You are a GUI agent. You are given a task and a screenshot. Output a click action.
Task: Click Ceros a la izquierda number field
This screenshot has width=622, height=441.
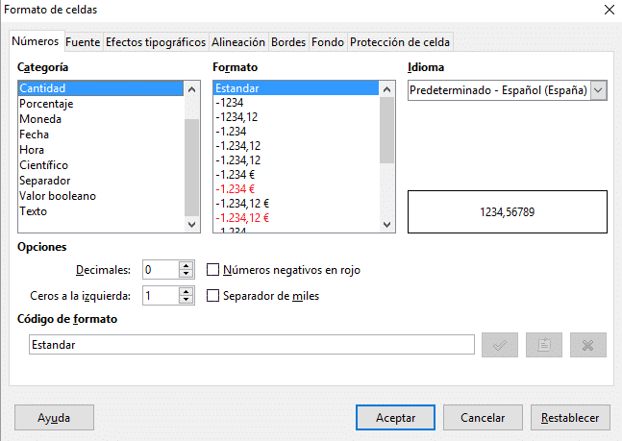point(161,296)
